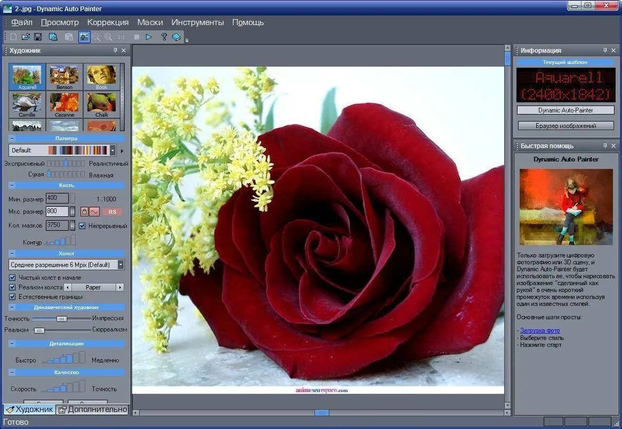This screenshot has width=622, height=429.
Task: Click the Браузер изображений button
Action: click(x=566, y=126)
